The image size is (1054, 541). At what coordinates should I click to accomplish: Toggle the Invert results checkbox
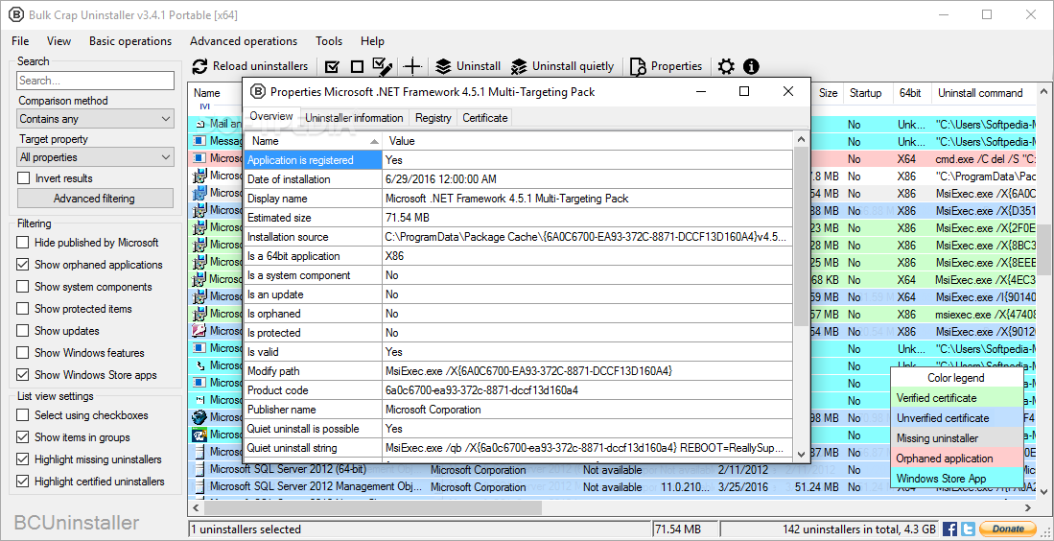point(24,178)
